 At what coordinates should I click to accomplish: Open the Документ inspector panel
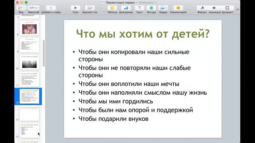[x=228, y=8]
